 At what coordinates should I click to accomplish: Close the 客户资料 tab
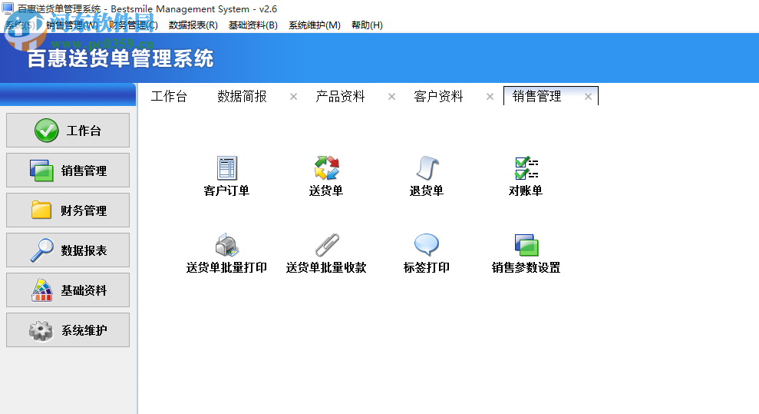(490, 97)
